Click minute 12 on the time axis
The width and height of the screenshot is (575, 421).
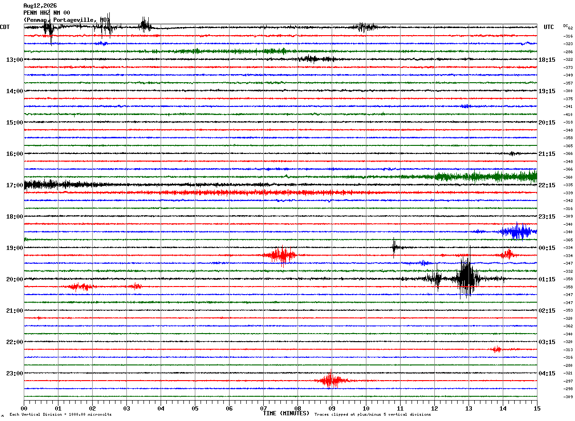coord(434,408)
